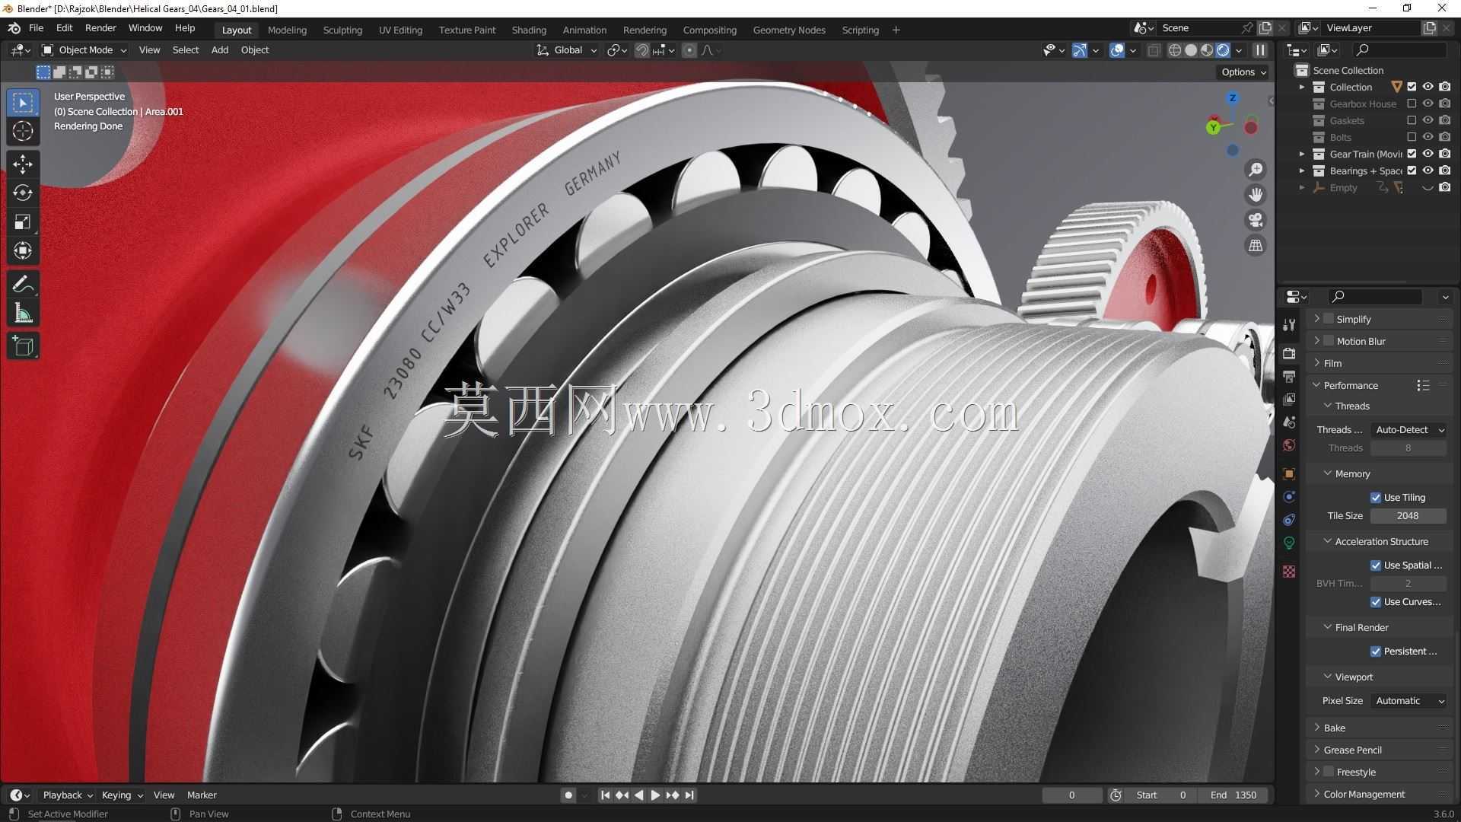
Task: Open the File menu
Action: 36,28
